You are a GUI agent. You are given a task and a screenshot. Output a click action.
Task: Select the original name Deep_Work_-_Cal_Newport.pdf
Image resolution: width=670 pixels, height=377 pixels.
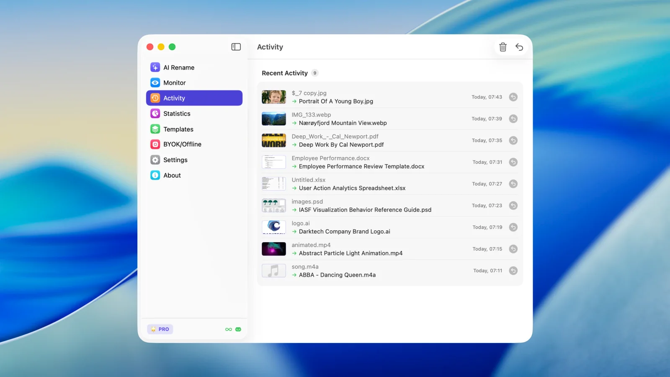[335, 137]
